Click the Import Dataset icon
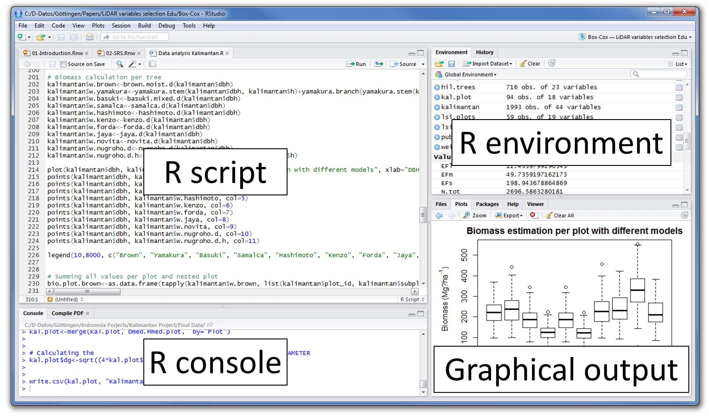709x419 pixels. click(487, 64)
